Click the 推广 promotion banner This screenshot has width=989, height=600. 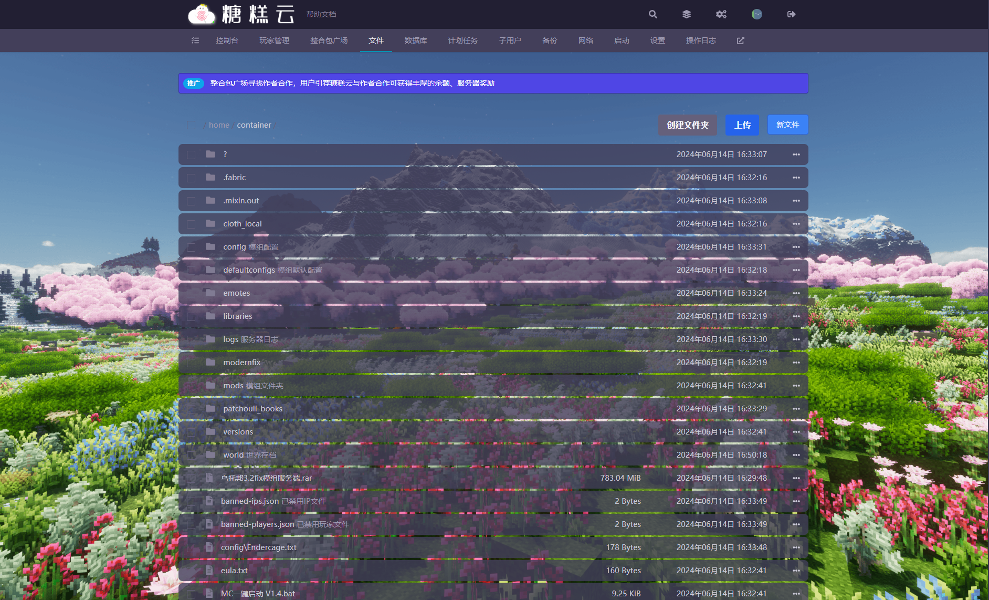pyautogui.click(x=493, y=83)
